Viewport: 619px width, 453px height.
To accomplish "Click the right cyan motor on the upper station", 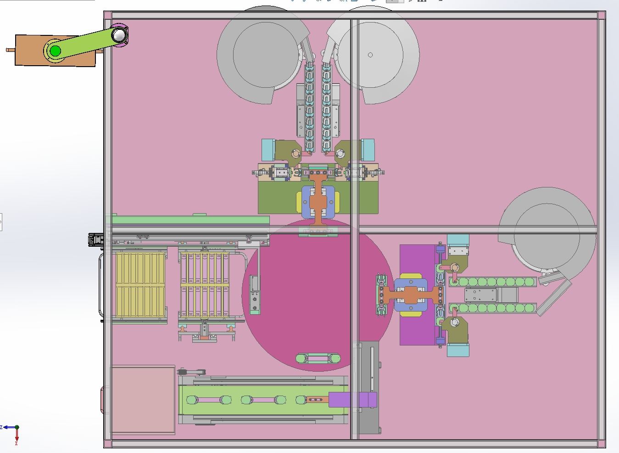I will click(x=368, y=150).
